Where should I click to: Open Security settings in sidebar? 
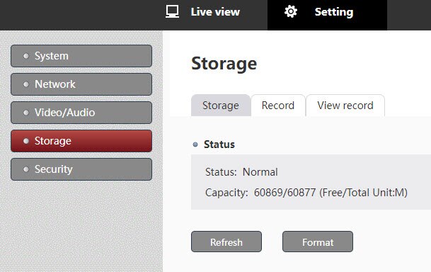pos(81,169)
